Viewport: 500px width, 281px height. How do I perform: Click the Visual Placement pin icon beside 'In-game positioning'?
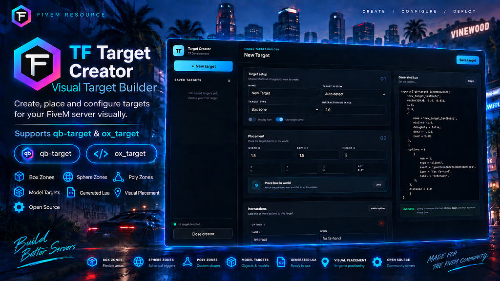(x=325, y=262)
